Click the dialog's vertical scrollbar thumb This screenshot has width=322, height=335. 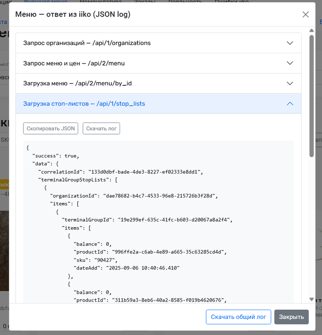311,96
